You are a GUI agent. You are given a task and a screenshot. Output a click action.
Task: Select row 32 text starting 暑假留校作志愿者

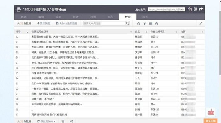[65, 37]
